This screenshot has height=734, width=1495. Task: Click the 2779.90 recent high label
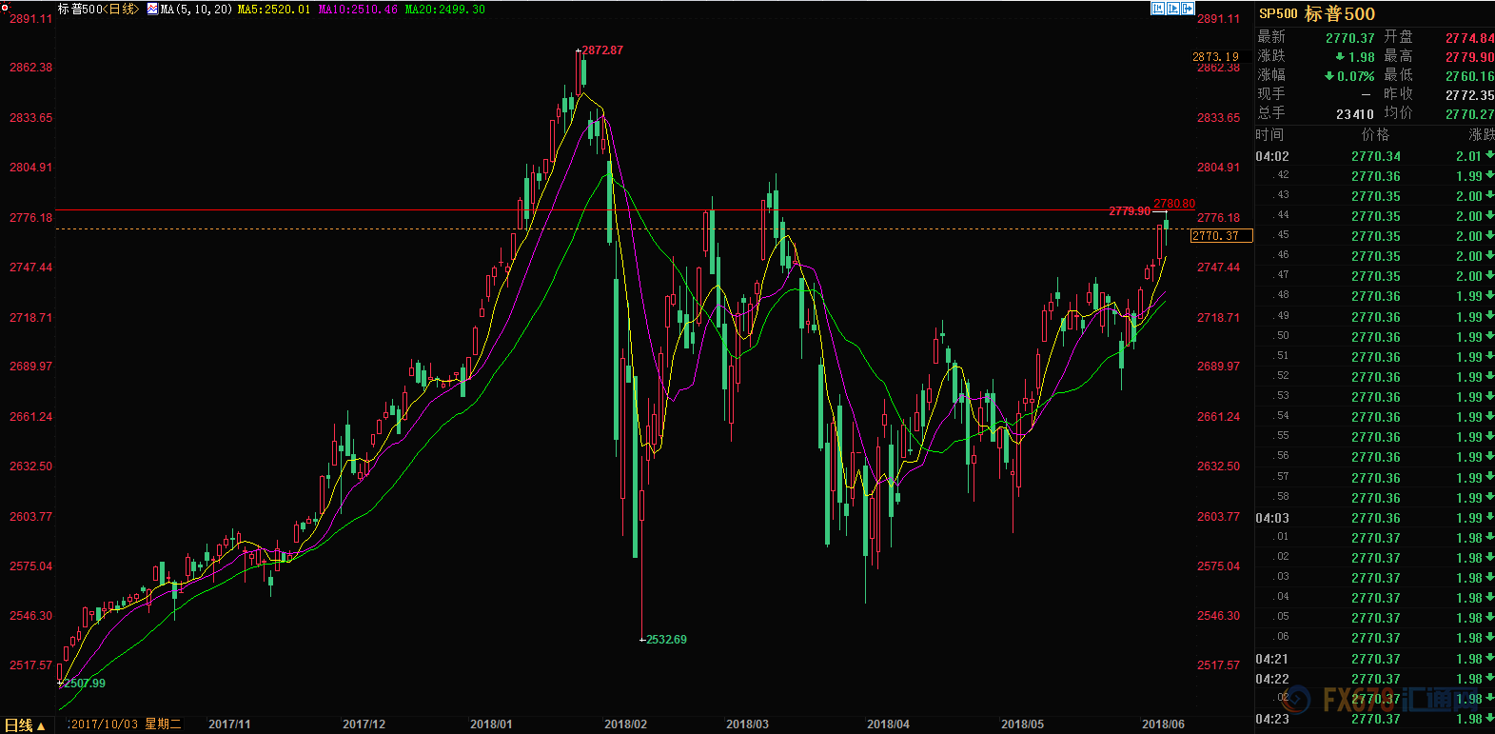click(1130, 211)
